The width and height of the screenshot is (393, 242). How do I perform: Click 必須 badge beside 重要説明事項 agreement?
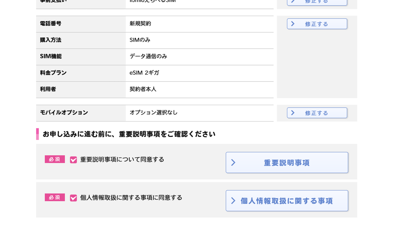[x=55, y=159]
